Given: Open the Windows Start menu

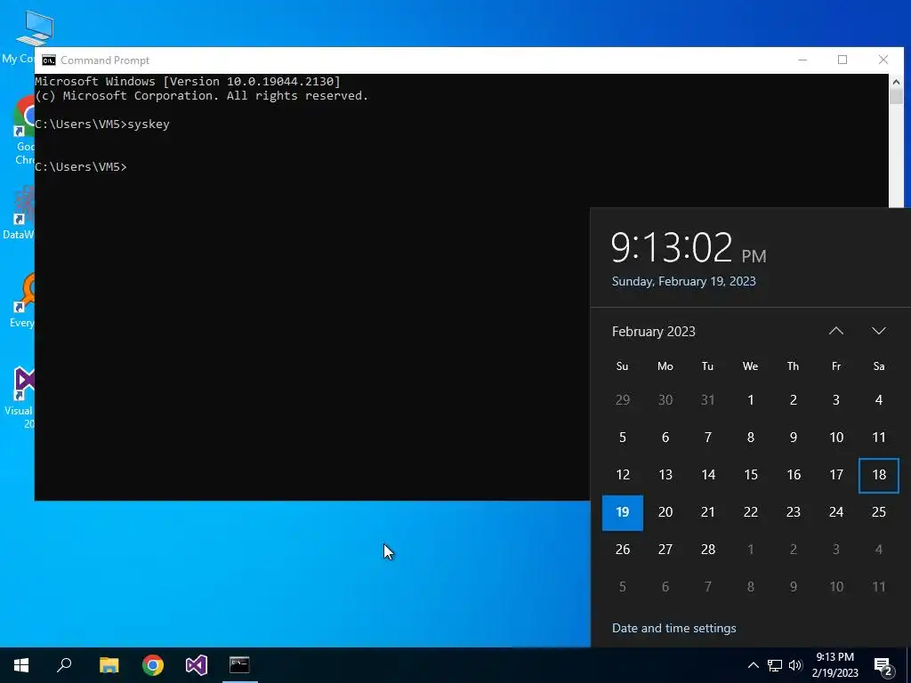Looking at the screenshot, I should (21, 665).
